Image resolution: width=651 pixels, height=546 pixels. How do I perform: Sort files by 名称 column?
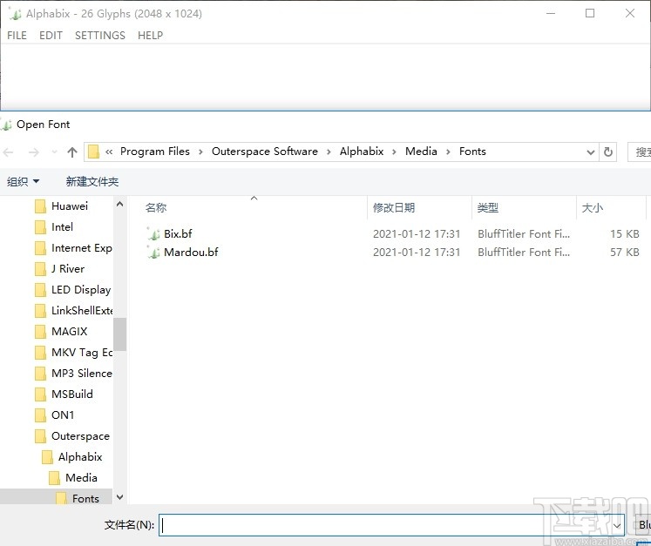point(156,207)
